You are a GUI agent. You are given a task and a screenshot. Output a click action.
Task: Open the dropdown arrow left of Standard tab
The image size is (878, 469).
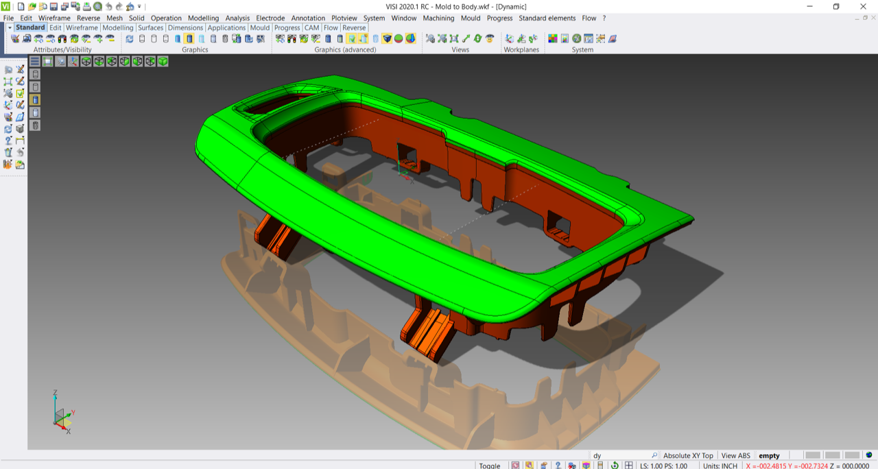tap(10, 28)
